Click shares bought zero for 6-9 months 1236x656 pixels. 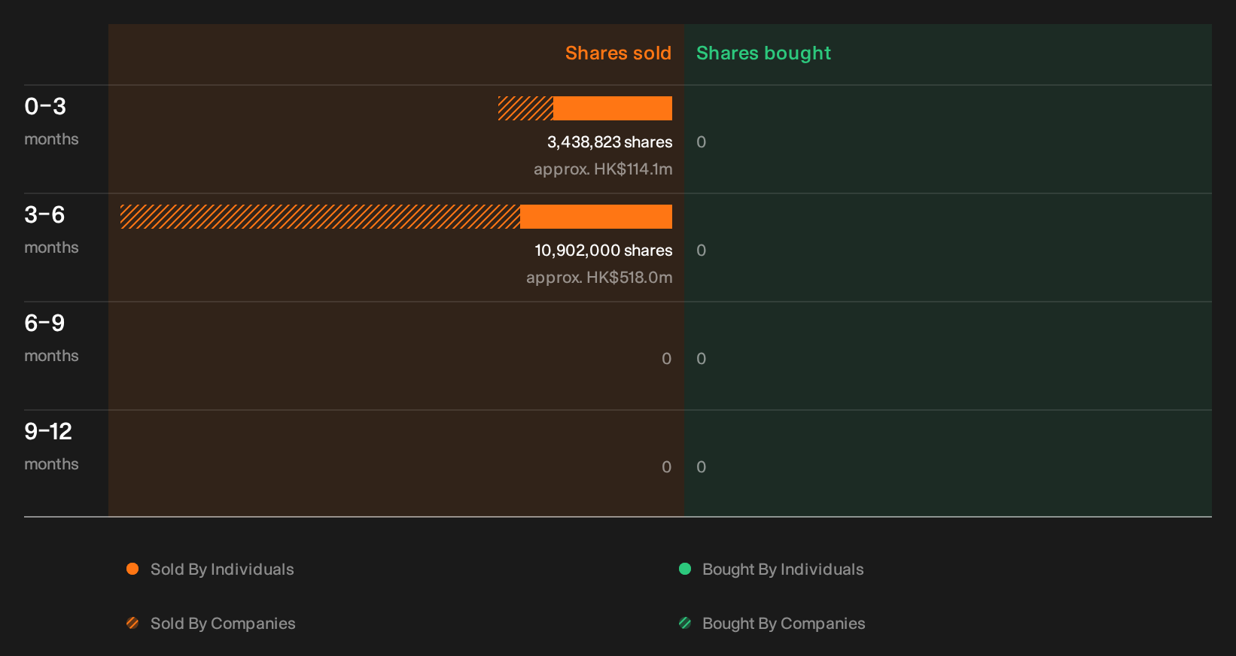tap(701, 359)
